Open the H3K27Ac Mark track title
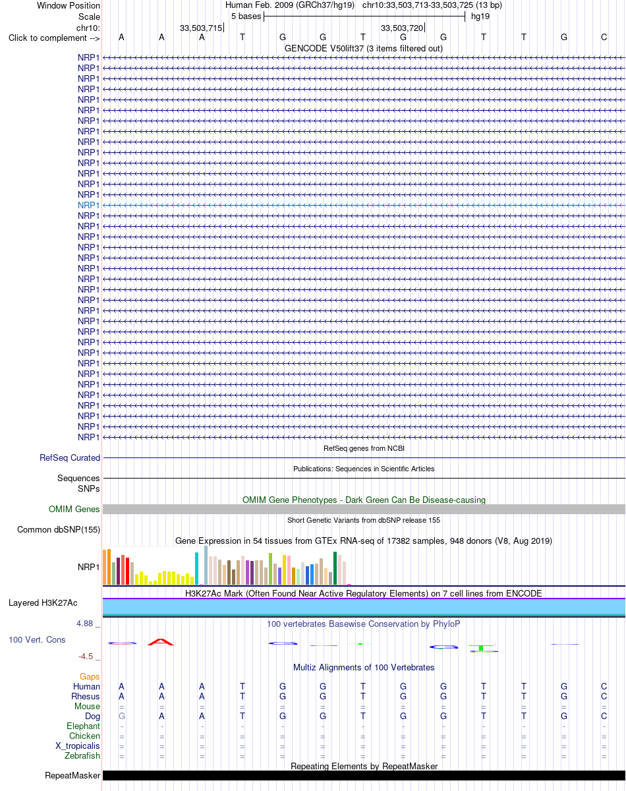626x791 pixels. 364,593
